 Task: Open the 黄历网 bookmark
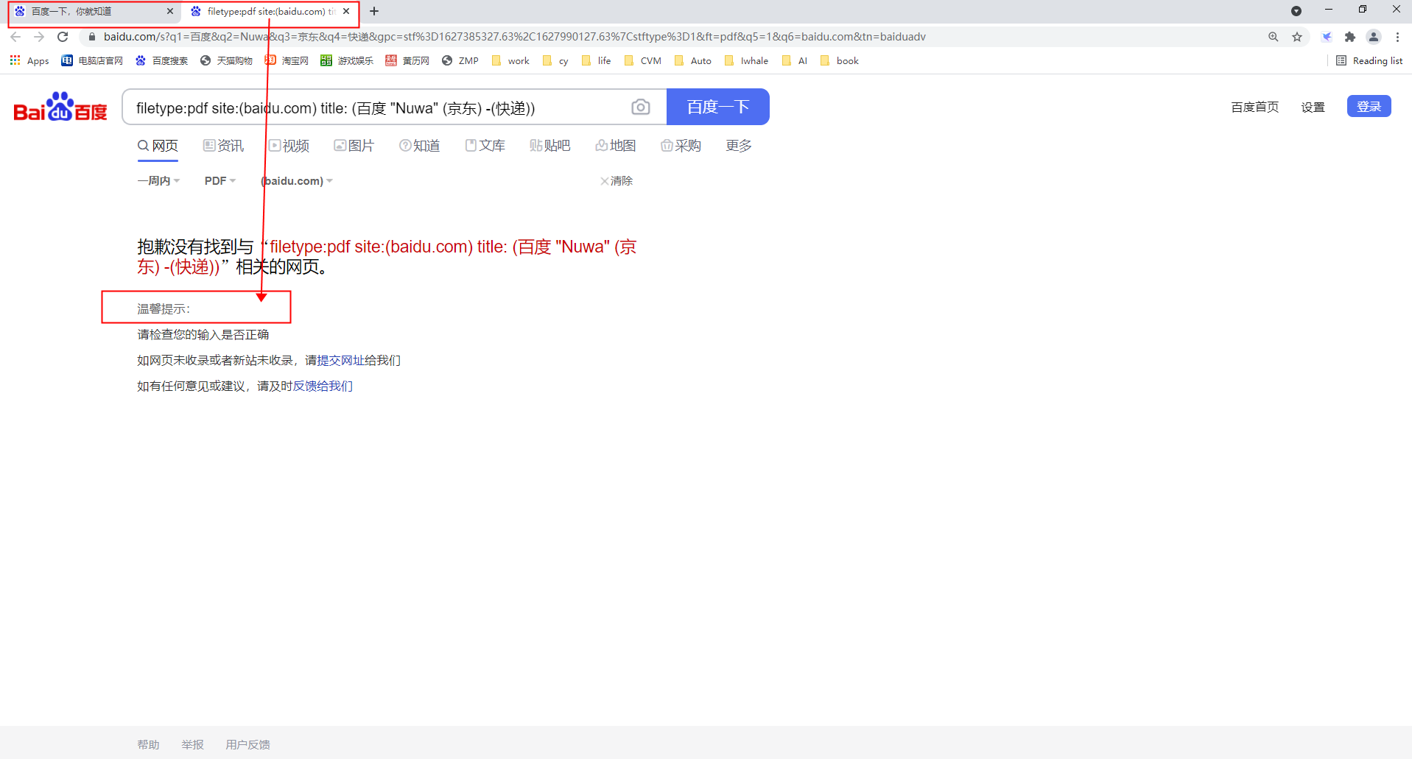tap(407, 61)
